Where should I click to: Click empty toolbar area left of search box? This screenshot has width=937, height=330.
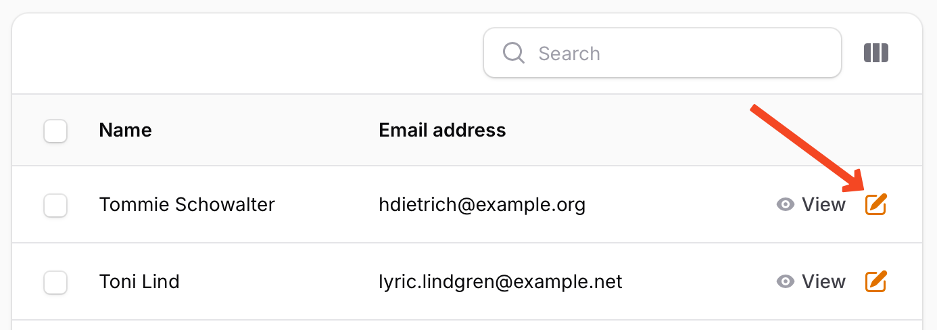click(x=243, y=53)
